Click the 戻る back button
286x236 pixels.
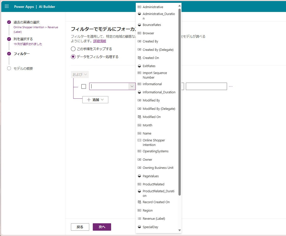[80, 227]
